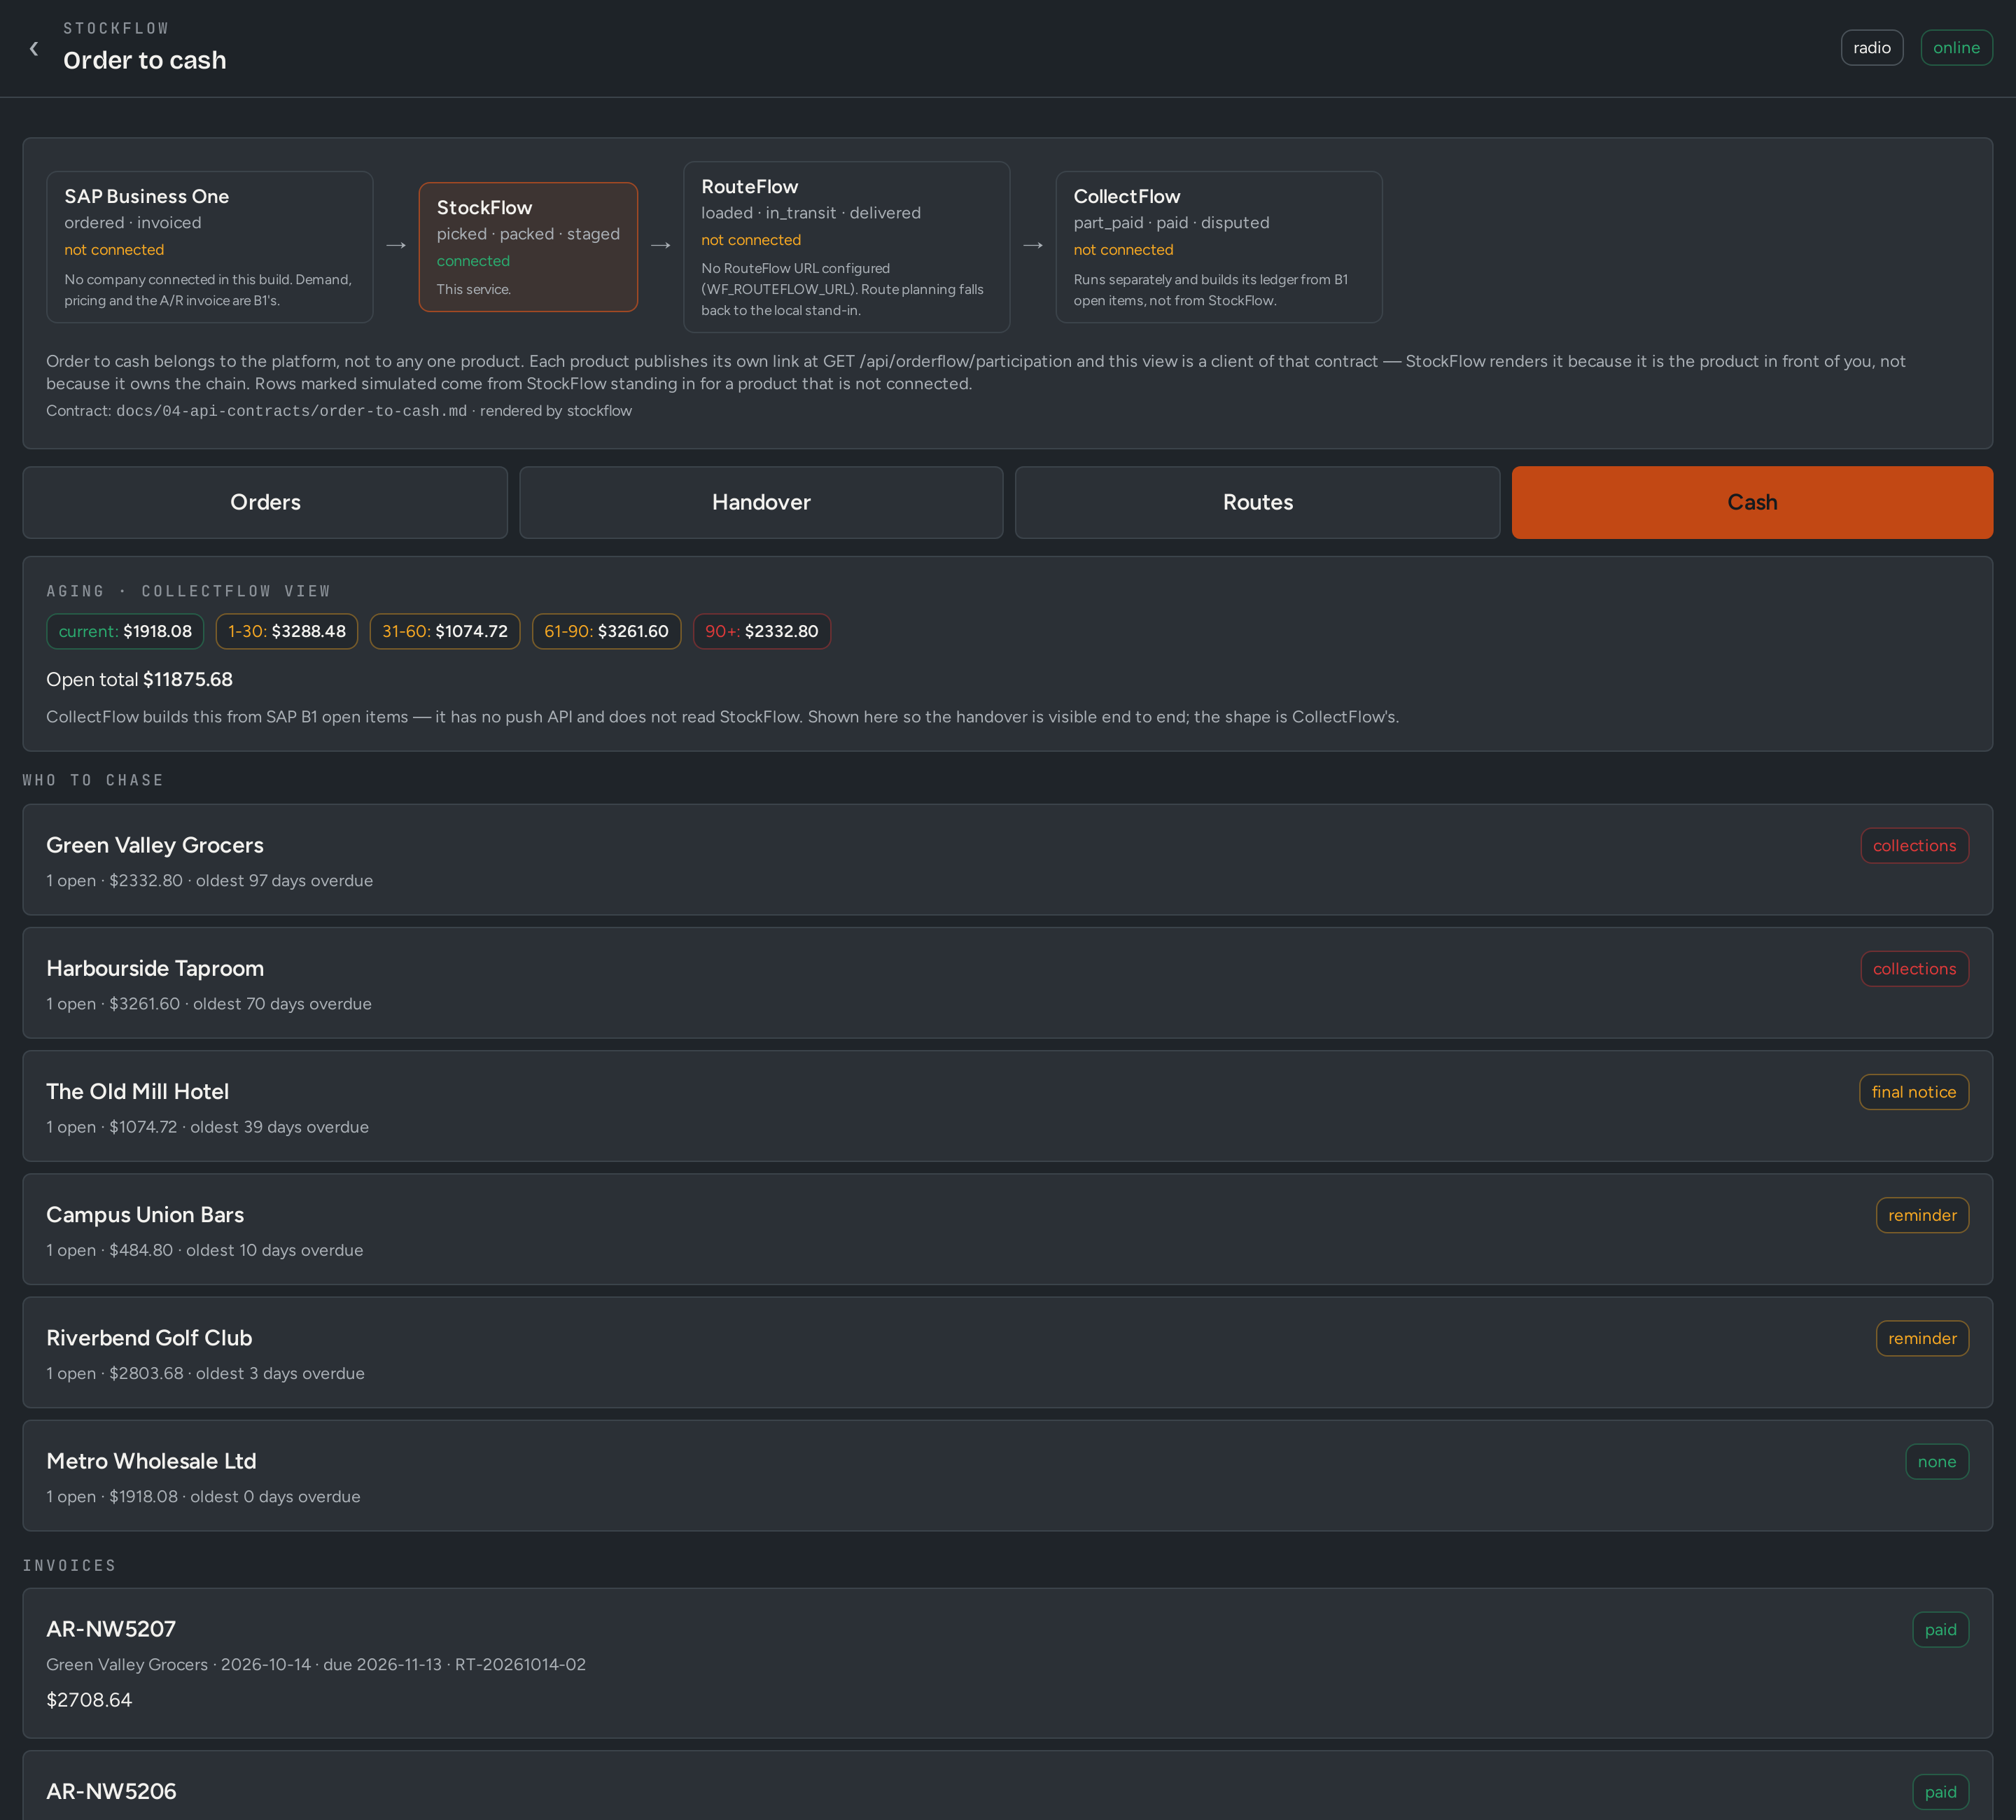Click the online status badge
Viewport: 2016px width, 1820px height.
[1956, 48]
